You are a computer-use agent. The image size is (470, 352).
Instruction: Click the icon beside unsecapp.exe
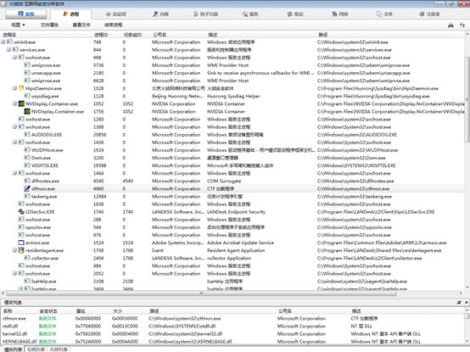[x=27, y=73]
